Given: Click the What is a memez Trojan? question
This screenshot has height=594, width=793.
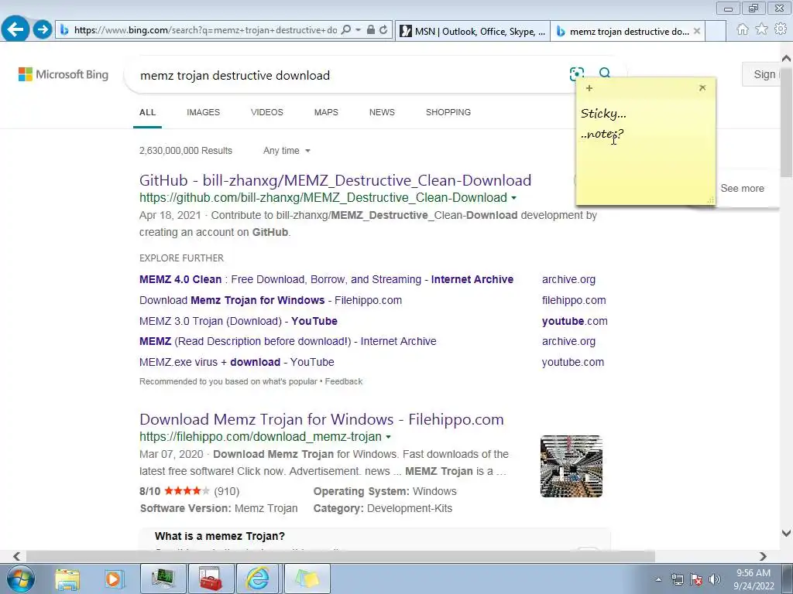Looking at the screenshot, I should 219,536.
